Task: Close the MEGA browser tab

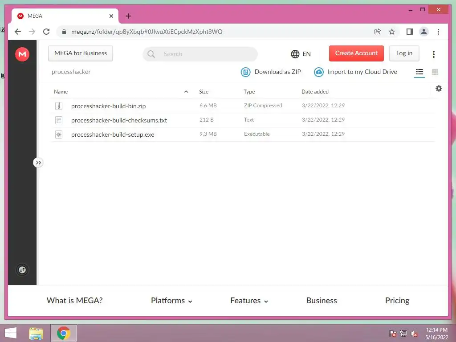Action: pos(111,16)
